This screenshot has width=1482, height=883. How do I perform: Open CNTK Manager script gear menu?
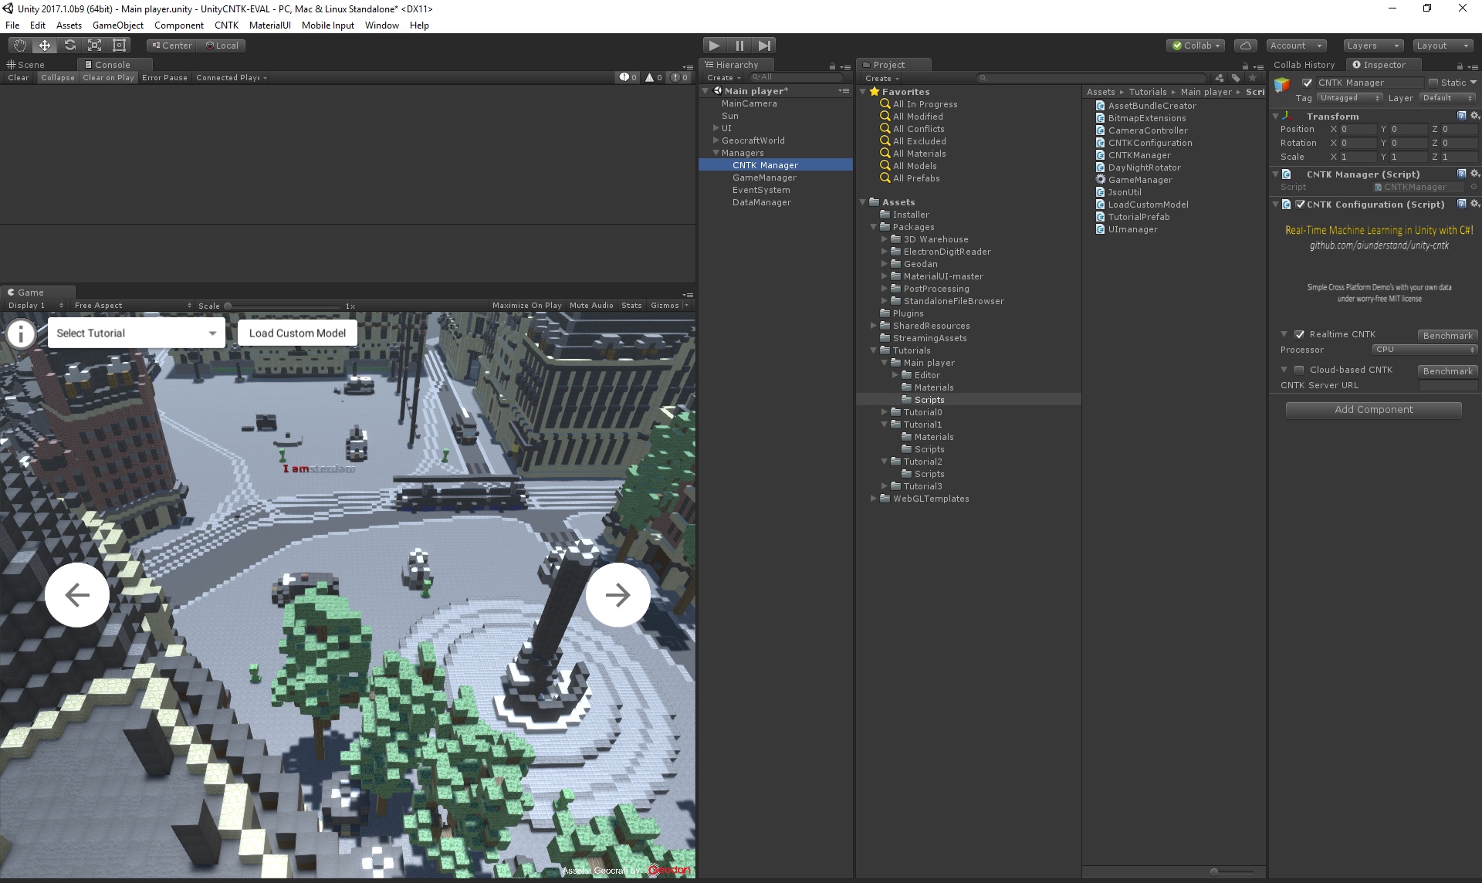[x=1474, y=174]
